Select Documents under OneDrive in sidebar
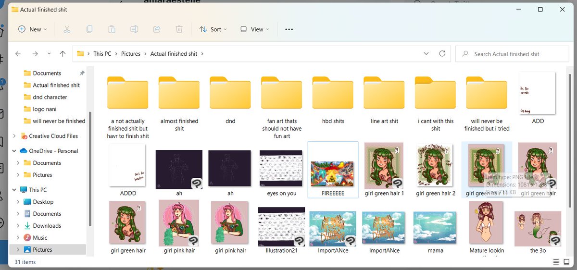577x270 pixels. click(47, 163)
